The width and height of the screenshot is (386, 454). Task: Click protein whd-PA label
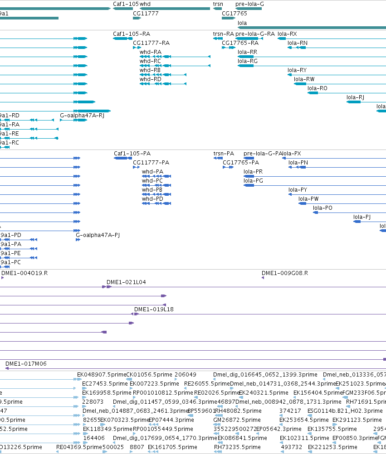(x=152, y=172)
